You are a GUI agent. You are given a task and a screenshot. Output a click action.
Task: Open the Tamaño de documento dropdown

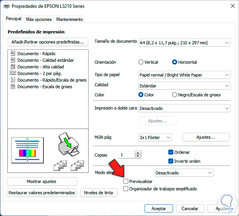(184, 43)
